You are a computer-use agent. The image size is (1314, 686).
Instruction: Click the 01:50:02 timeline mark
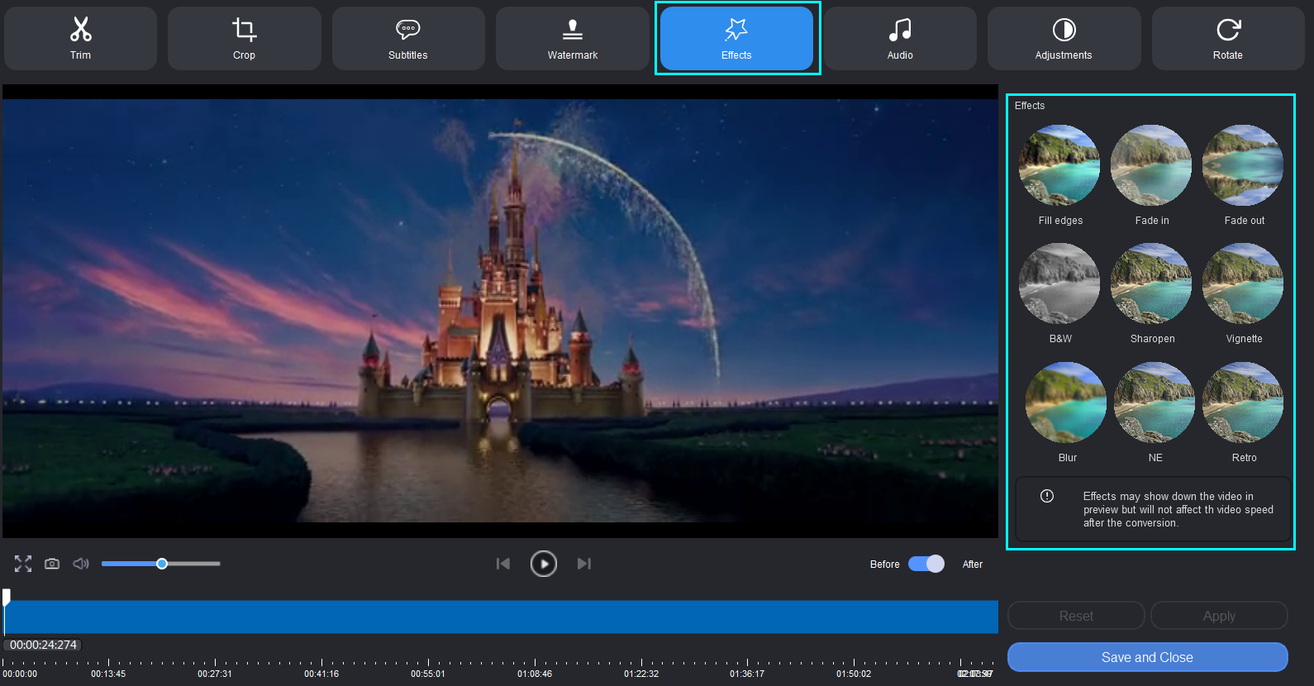coord(854,674)
